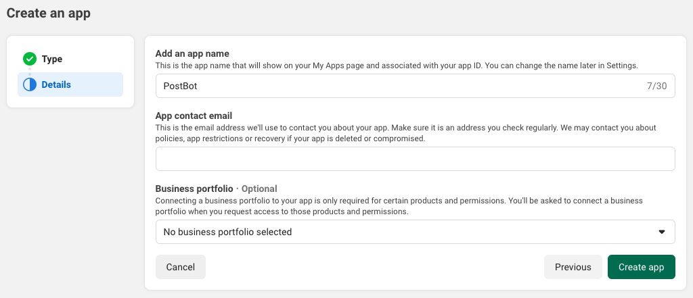Click the app name help text about My Apps
693x298 pixels.
(x=397, y=65)
